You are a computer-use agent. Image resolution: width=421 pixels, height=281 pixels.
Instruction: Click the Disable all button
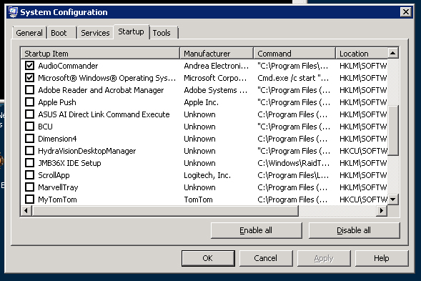354,230
